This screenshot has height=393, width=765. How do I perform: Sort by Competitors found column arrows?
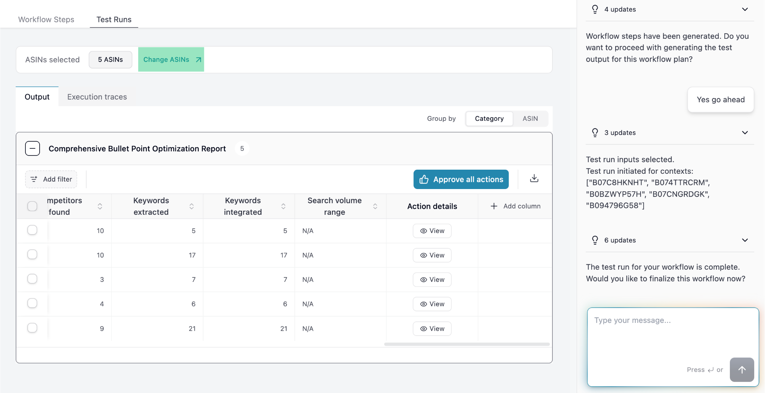coord(100,206)
